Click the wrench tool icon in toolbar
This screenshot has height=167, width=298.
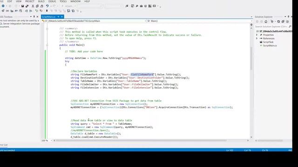(137, 6)
